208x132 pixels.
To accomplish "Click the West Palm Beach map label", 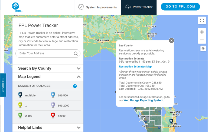I will tap(176, 113).
